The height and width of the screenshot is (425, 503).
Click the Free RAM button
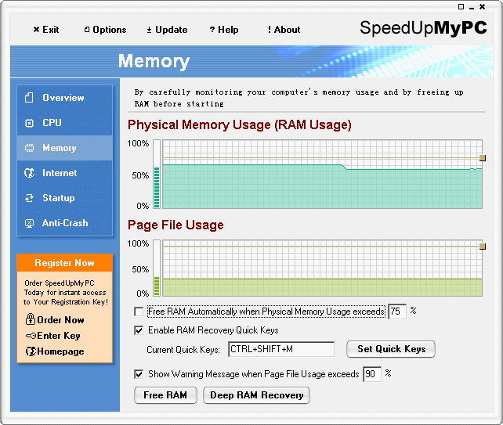coord(165,395)
